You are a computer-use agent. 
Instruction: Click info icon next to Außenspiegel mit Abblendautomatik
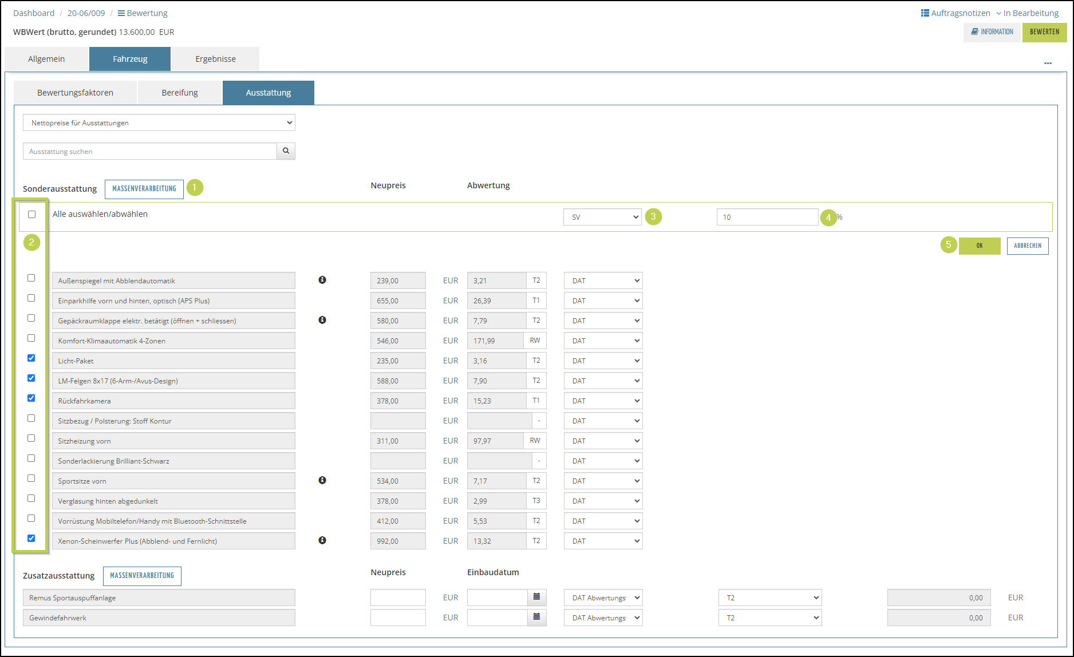tap(322, 280)
